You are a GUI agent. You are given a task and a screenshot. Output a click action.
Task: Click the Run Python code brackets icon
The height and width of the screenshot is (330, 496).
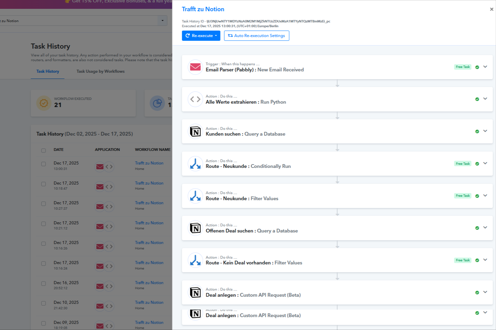click(195, 99)
